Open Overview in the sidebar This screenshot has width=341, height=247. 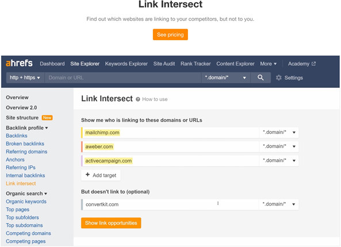(x=17, y=97)
